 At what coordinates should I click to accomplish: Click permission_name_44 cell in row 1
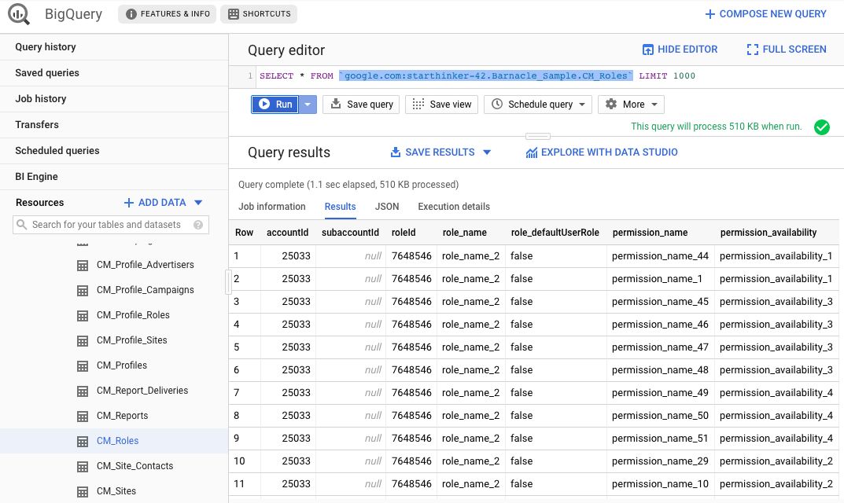click(x=661, y=256)
